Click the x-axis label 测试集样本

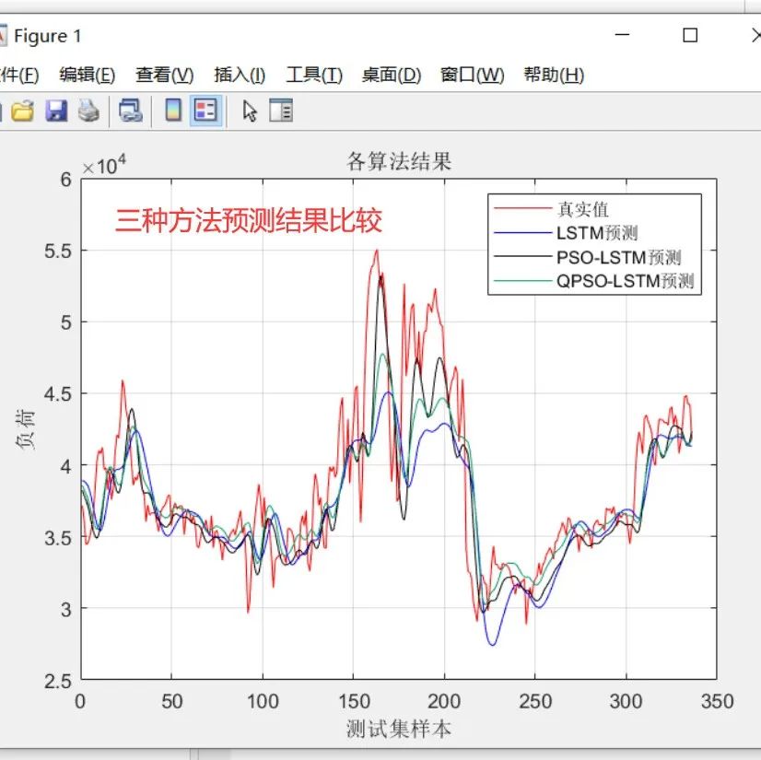pyautogui.click(x=399, y=730)
